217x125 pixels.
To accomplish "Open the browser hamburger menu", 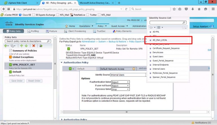I will [x=213, y=9].
